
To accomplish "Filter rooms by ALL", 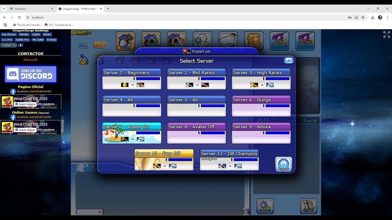I will click(x=84, y=45).
